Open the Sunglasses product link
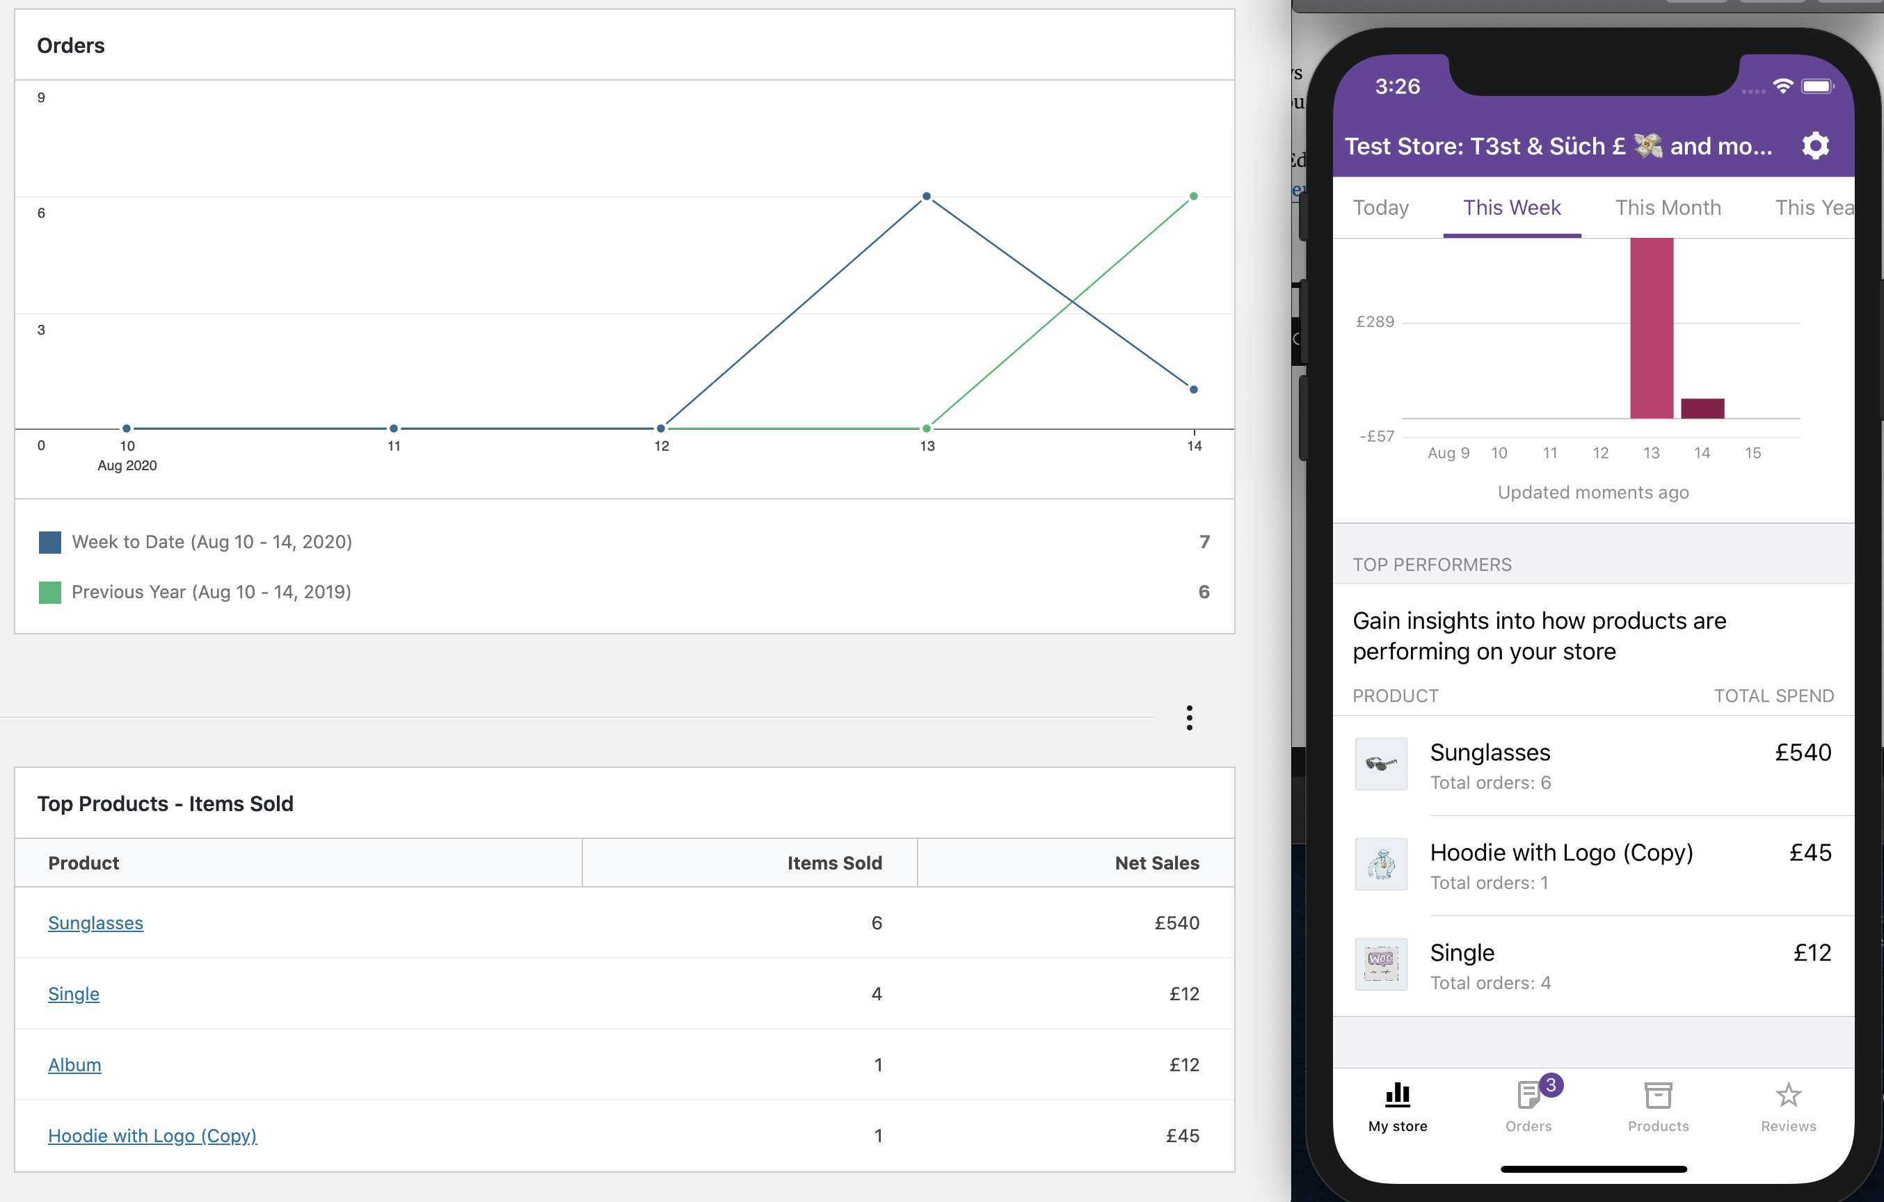 click(95, 923)
